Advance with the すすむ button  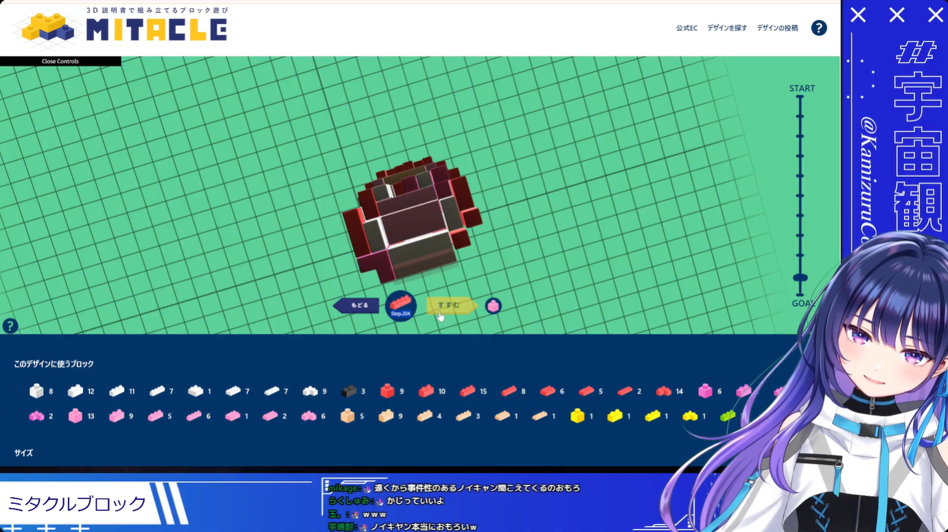451,305
